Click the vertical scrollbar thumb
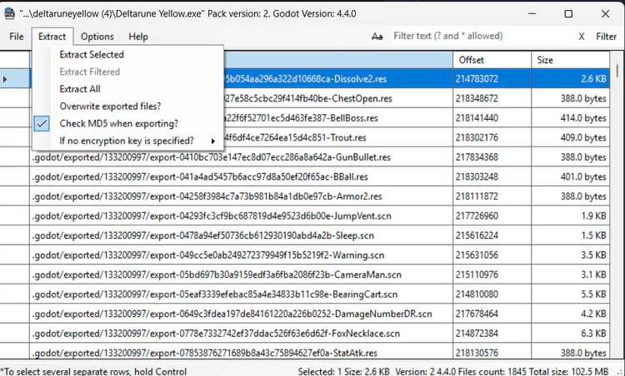 point(617,71)
